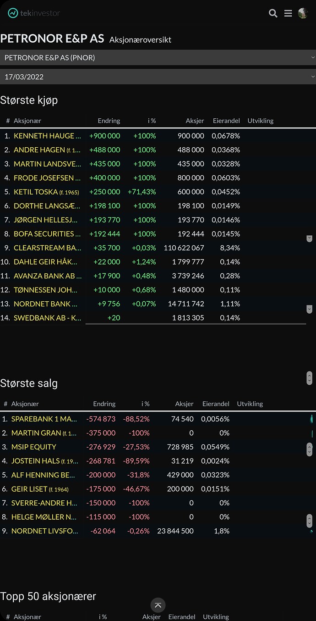
Task: Click the Topp 50 aksjonærer heading
Action: coord(48,596)
